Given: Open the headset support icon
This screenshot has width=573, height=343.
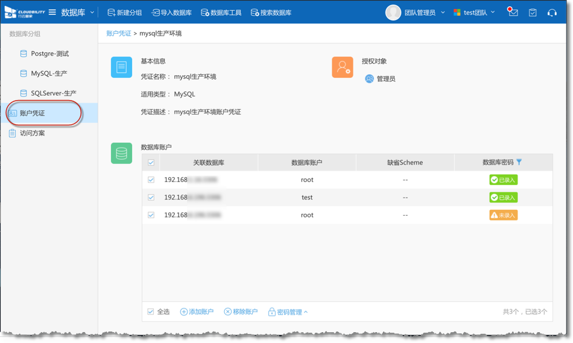Looking at the screenshot, I should coord(552,13).
